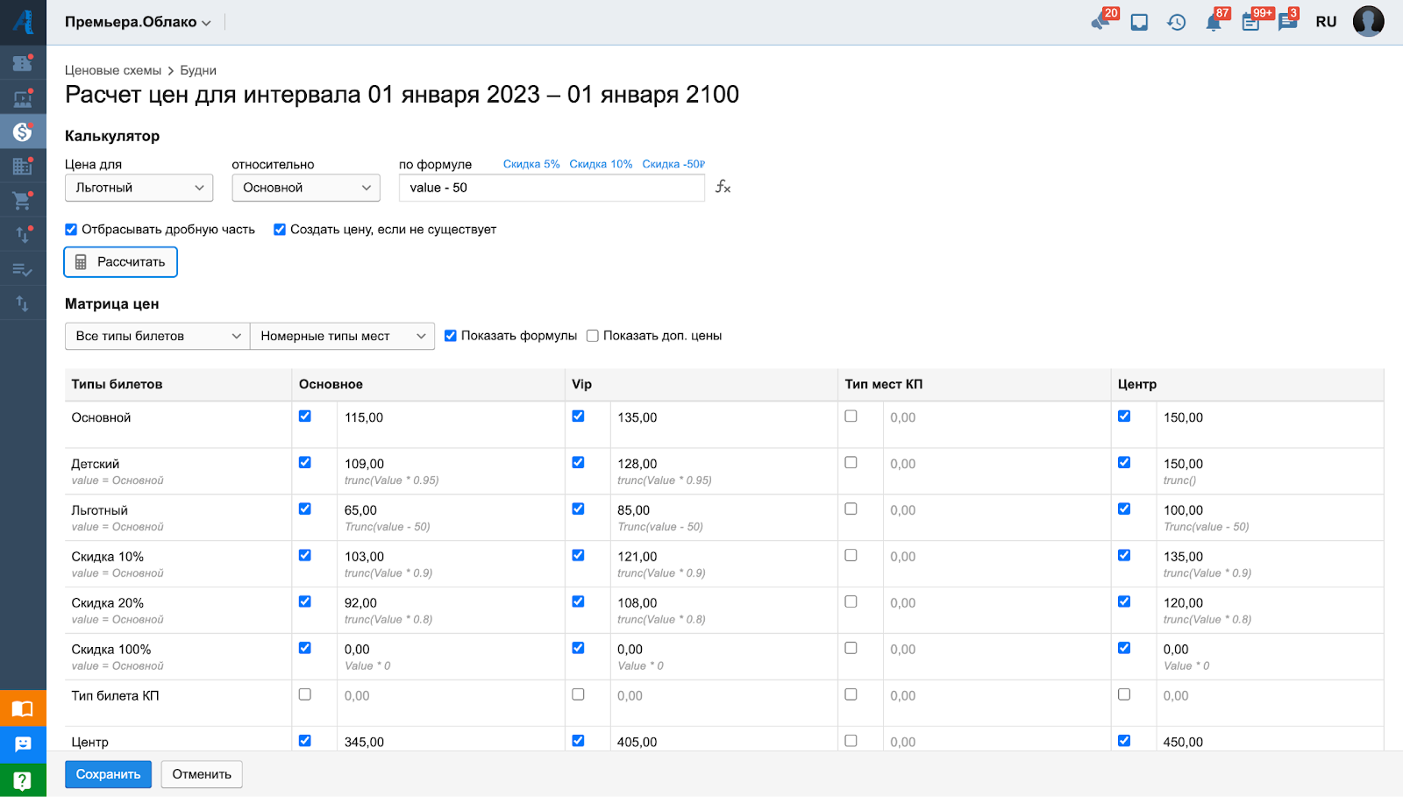
Task: Disable 'Показать формулы' checkbox
Action: point(451,336)
